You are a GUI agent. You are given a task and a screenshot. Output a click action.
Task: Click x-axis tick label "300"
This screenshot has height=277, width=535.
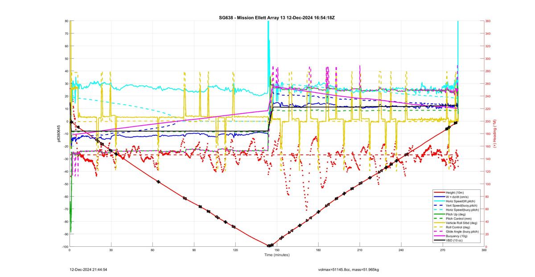tap(484, 250)
